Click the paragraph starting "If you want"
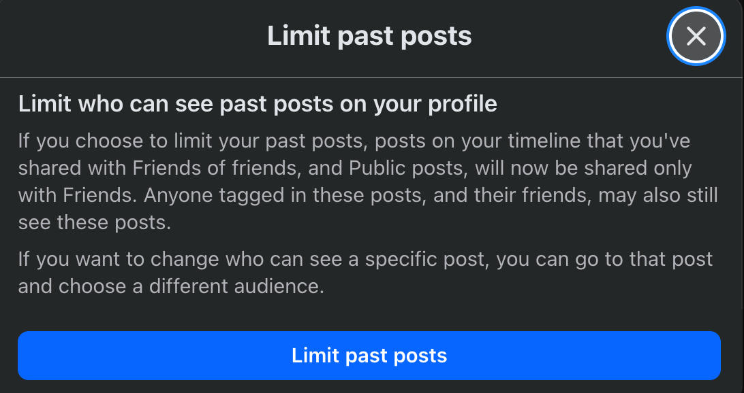Screen dimensions: 744x393 tap(365, 272)
